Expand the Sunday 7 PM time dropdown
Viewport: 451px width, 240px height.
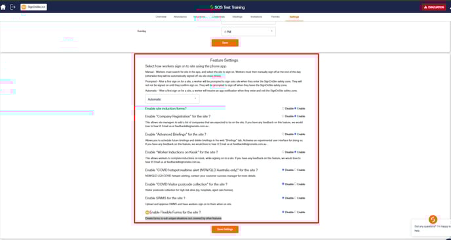(x=248, y=31)
